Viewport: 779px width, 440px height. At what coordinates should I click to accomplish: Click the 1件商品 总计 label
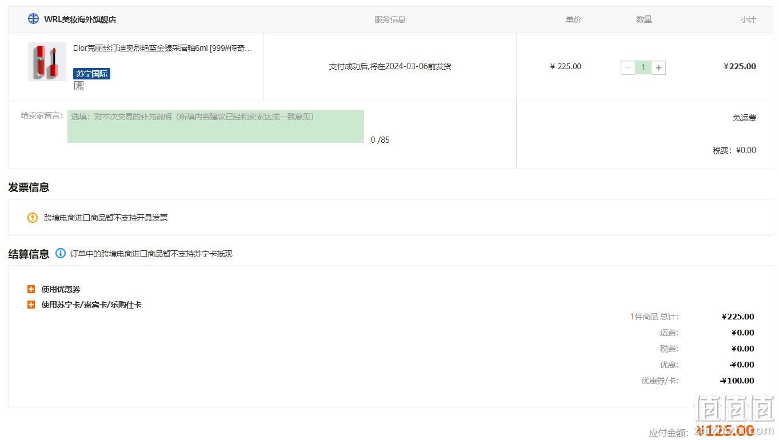click(x=655, y=317)
